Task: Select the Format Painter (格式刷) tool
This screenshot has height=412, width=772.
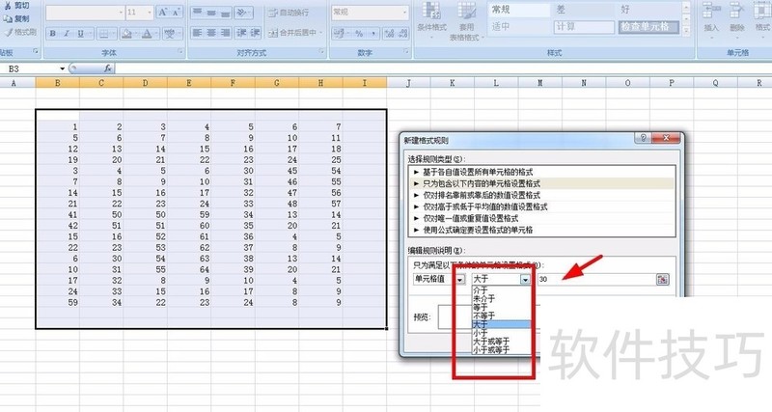Action: (19, 32)
